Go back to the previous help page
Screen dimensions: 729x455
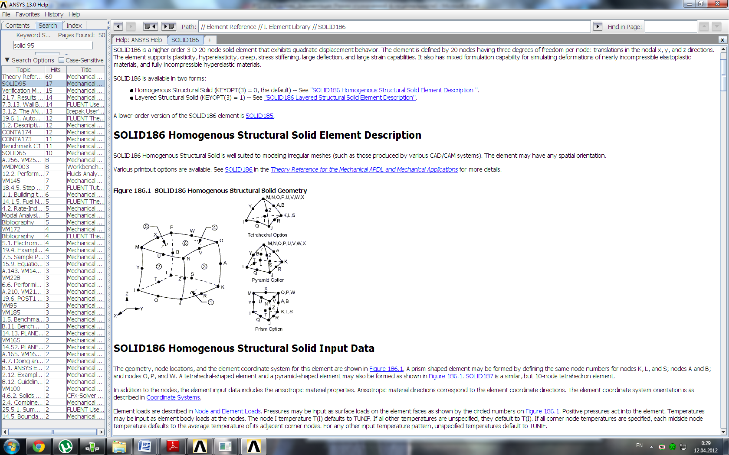pyautogui.click(x=118, y=26)
